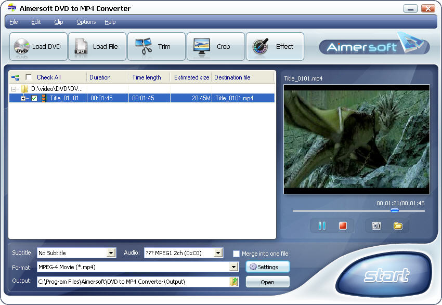Click the Duration column header
The width and height of the screenshot is (442, 305).
click(x=108, y=77)
